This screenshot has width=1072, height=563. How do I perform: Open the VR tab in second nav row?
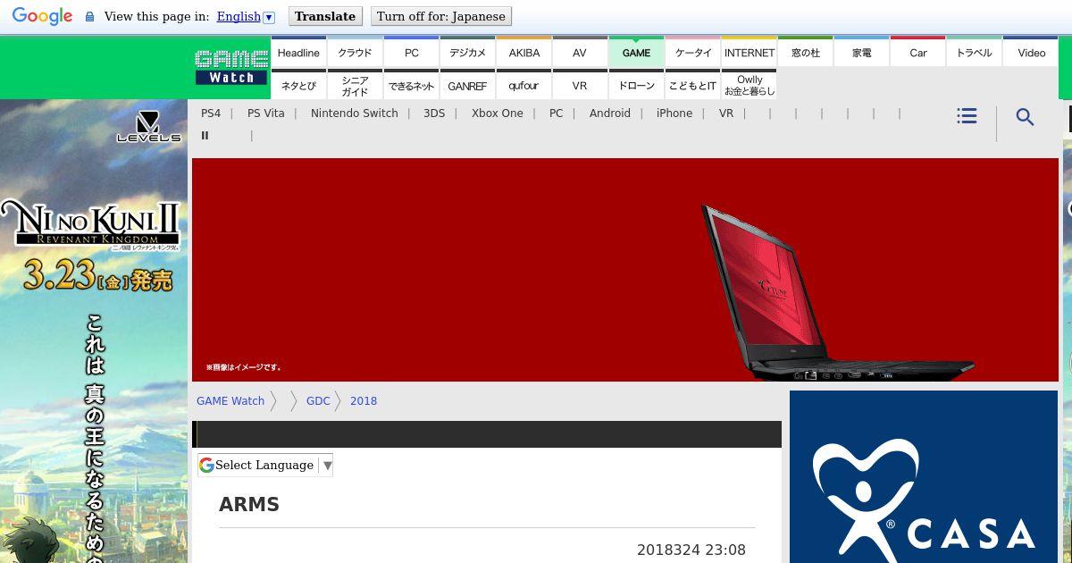tap(580, 86)
